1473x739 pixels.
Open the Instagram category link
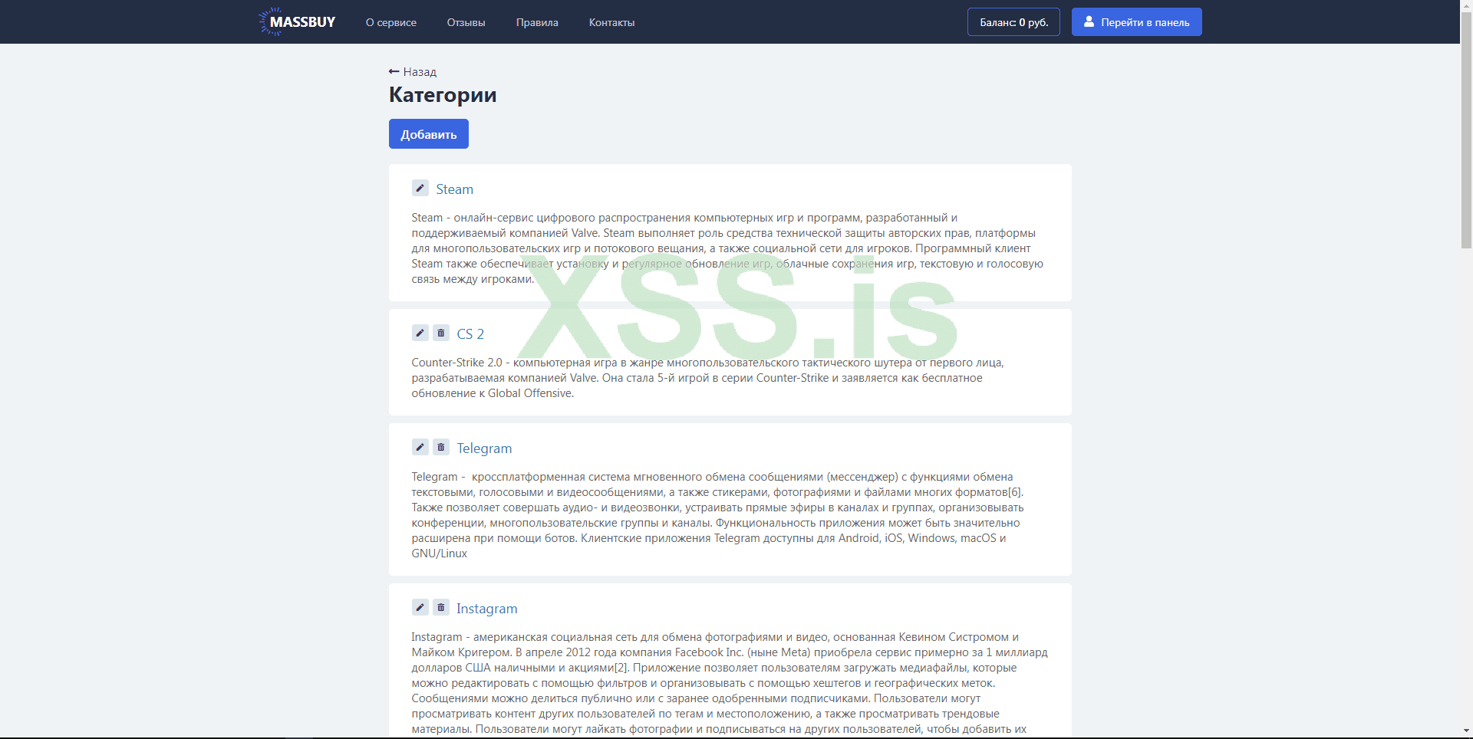coord(487,609)
